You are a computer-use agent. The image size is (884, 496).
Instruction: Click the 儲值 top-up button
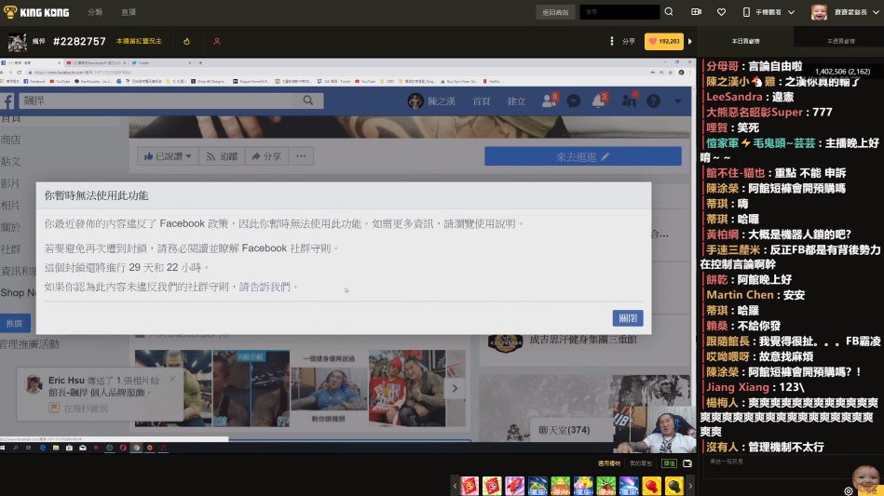pos(669,462)
